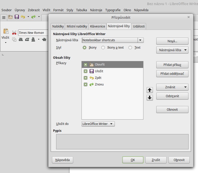This screenshot has width=198, height=173.
Task: Click the Redo arrow icon in Writer toolbar
Action: coord(34,17)
